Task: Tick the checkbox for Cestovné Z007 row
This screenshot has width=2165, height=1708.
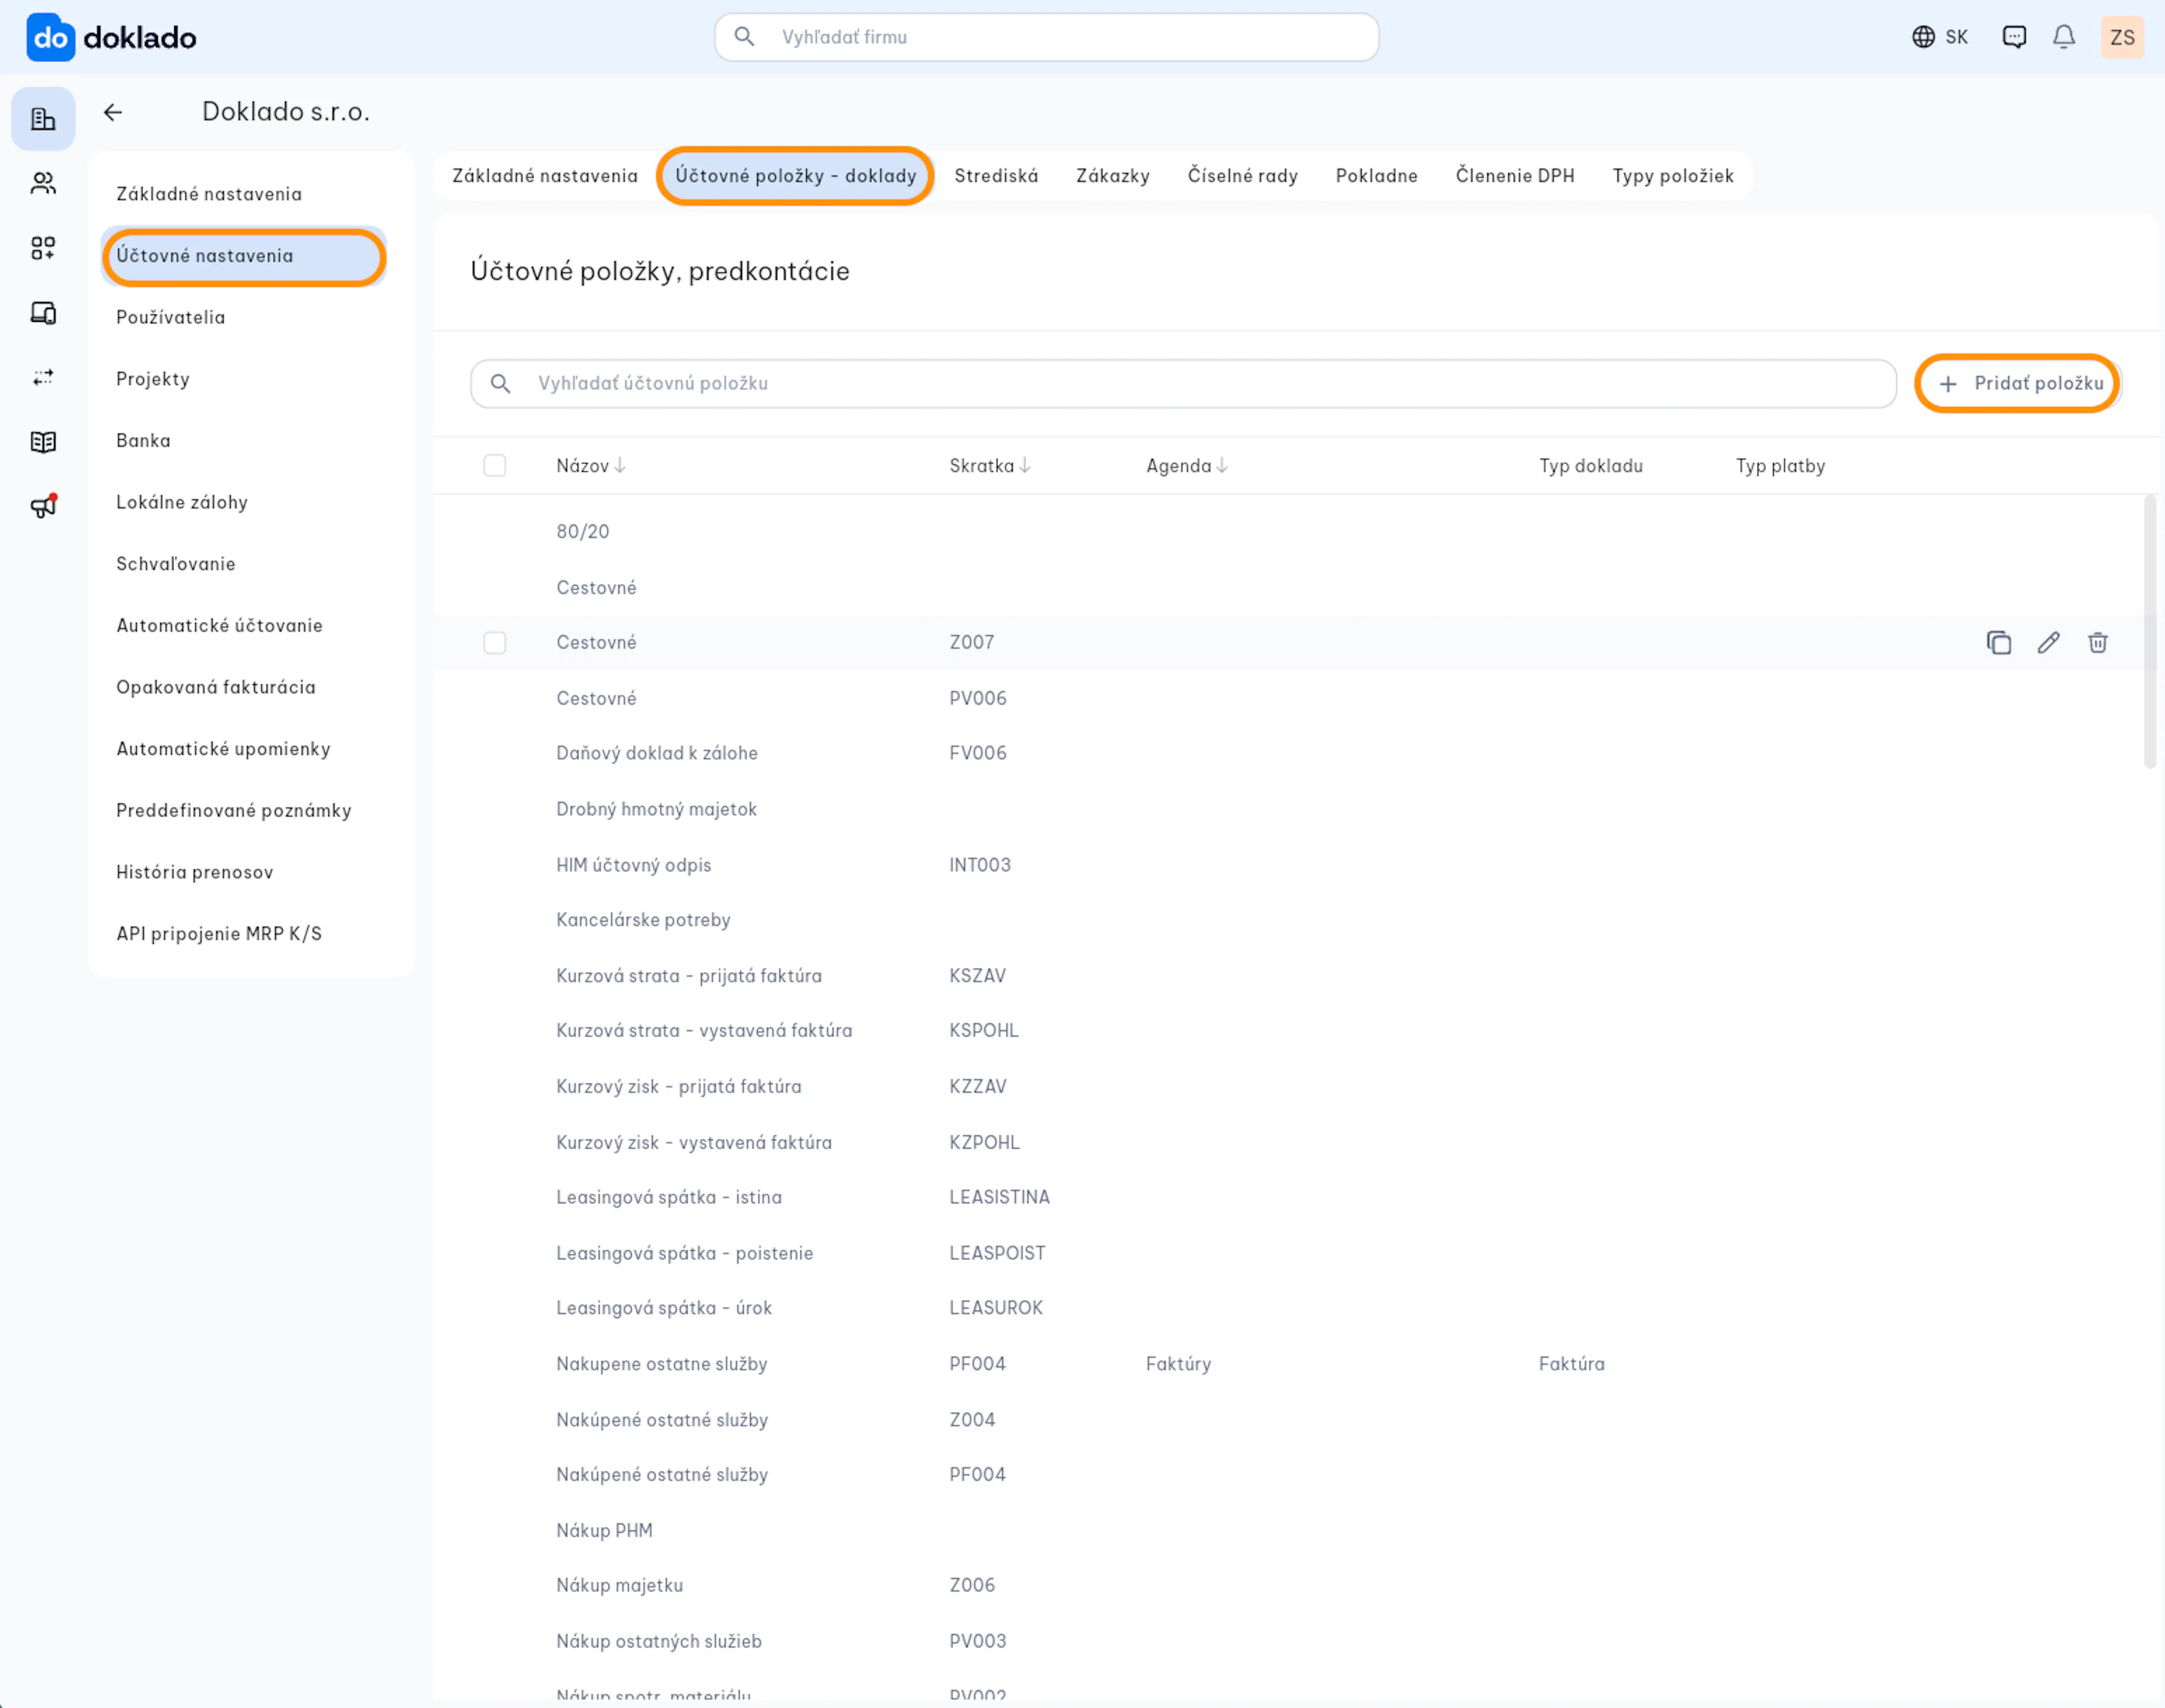Action: point(495,642)
